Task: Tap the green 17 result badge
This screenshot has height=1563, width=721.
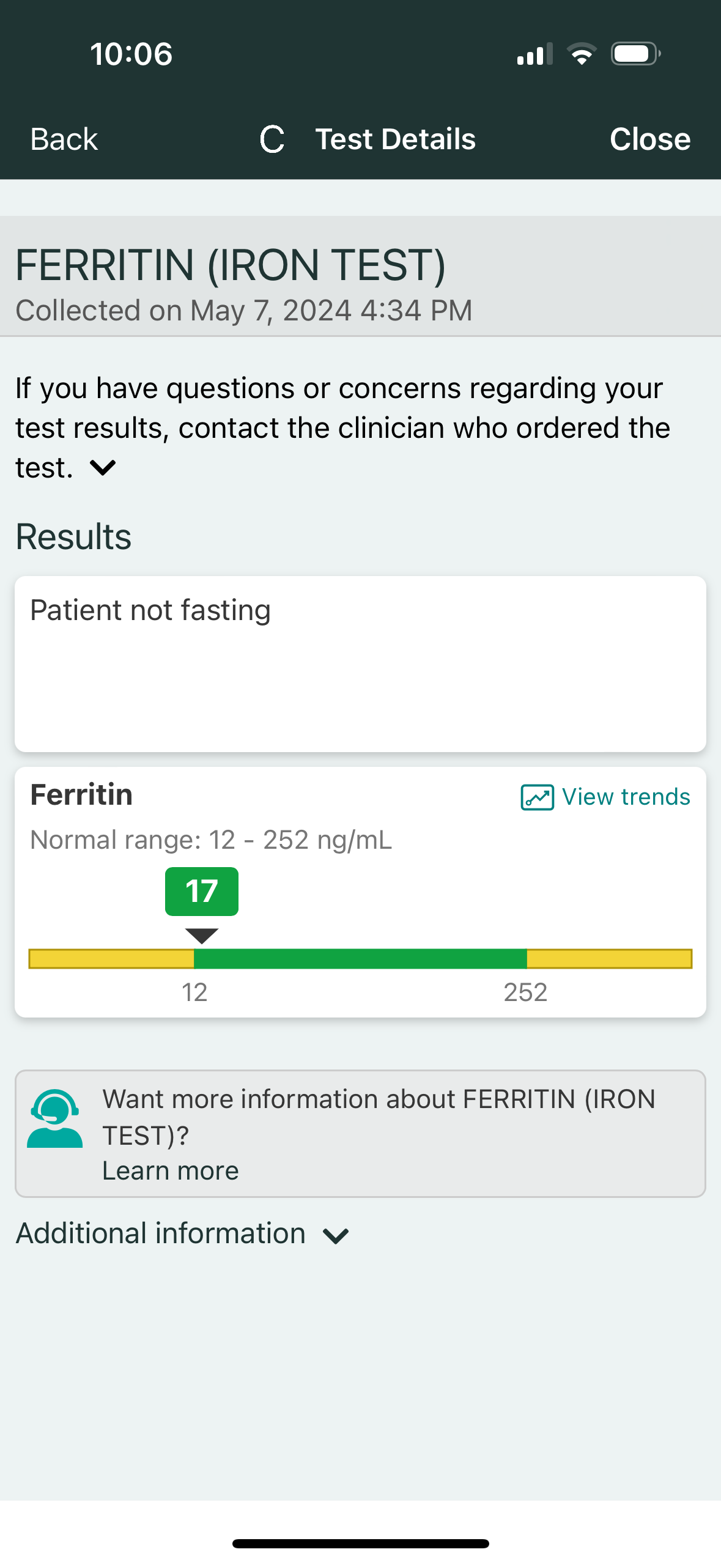Action: click(202, 892)
